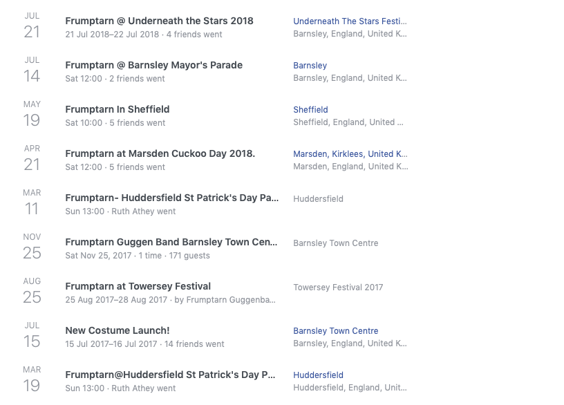
Task: Visit Underneath The Stars Festival location link
Action: coord(350,21)
